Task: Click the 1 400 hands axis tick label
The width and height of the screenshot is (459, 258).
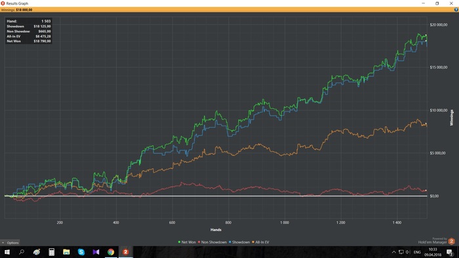Action: click(397, 223)
